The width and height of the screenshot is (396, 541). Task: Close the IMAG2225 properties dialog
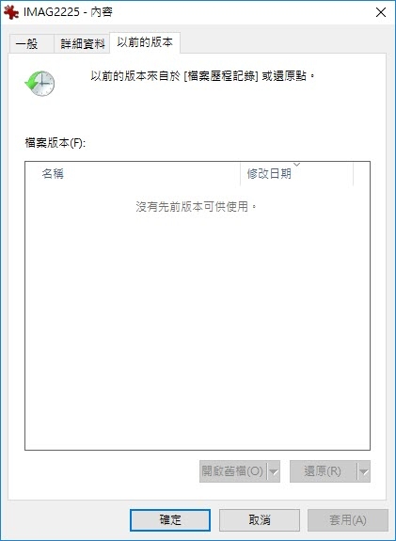pyautogui.click(x=381, y=12)
